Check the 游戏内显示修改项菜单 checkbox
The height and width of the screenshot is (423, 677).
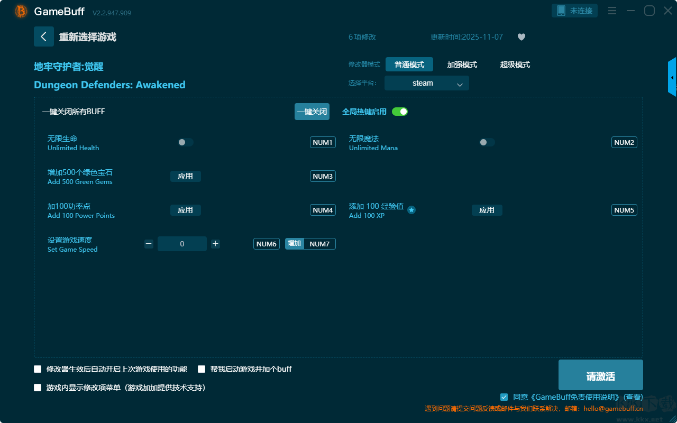coord(38,388)
